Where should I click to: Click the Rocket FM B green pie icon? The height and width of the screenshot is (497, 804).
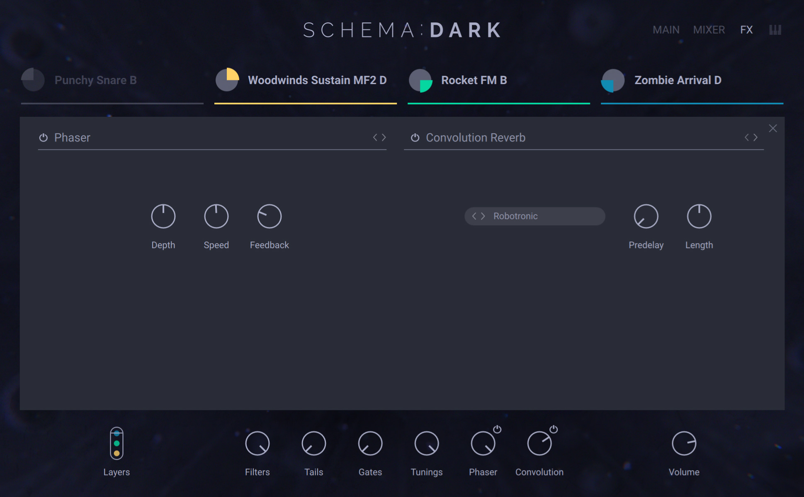(x=420, y=80)
